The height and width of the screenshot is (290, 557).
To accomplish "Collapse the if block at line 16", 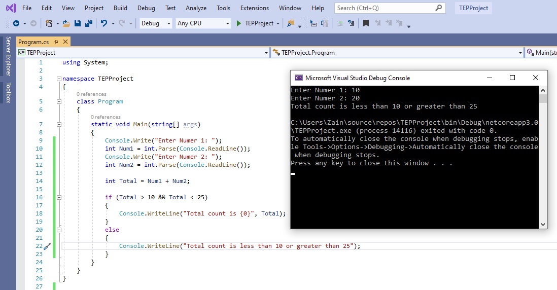I will point(59,197).
